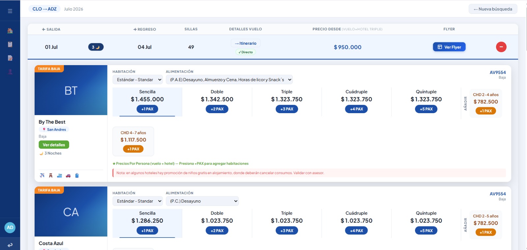Click the TARIFA BAJA badge on BT card

[x=49, y=69]
